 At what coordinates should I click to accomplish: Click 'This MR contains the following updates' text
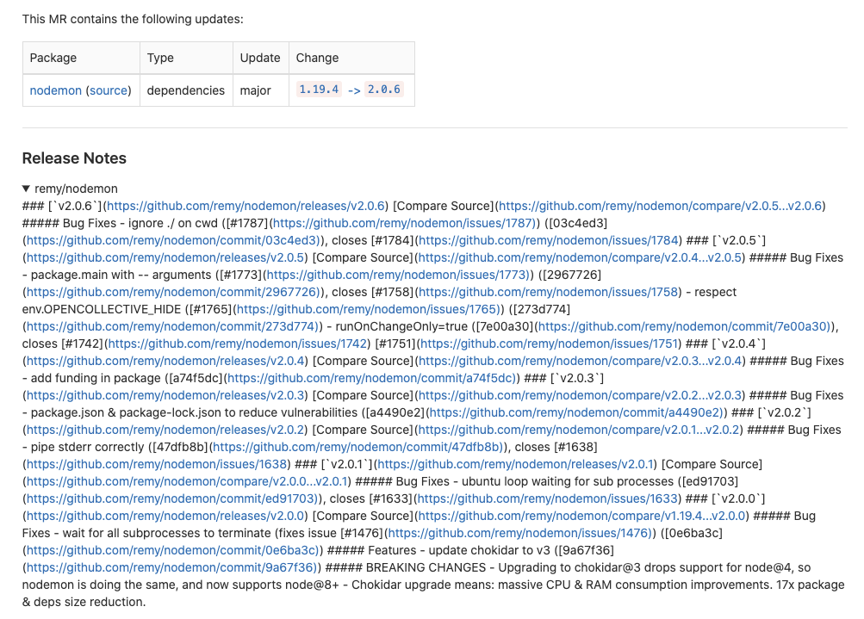point(133,19)
